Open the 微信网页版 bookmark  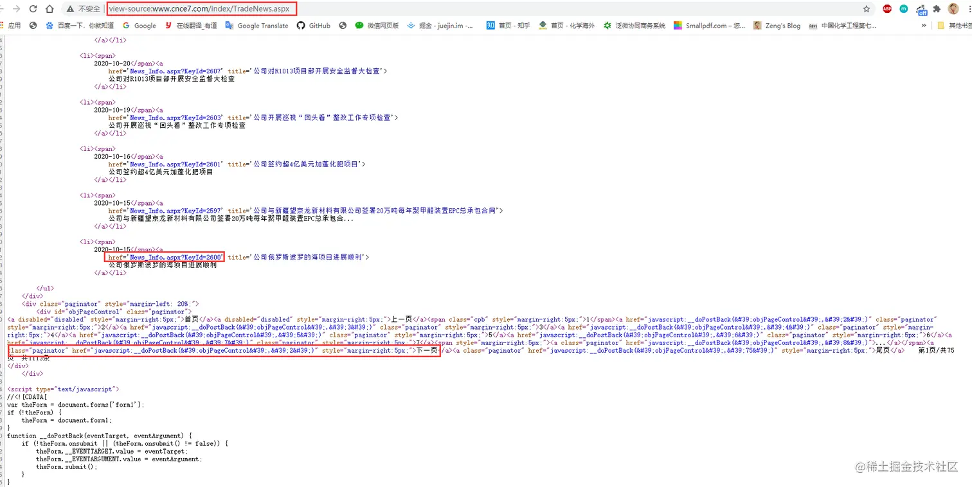click(377, 26)
